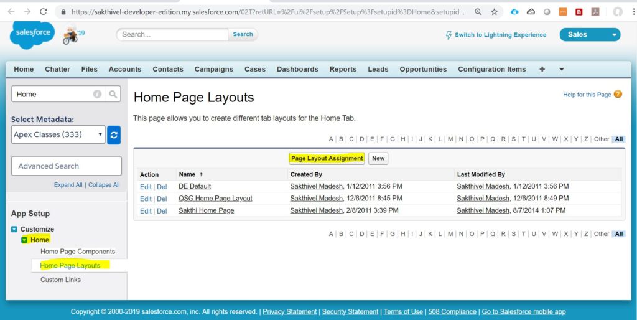Screen dimensions: 637x320
Task: Open browser zoom magnifier icon
Action: coord(478,12)
